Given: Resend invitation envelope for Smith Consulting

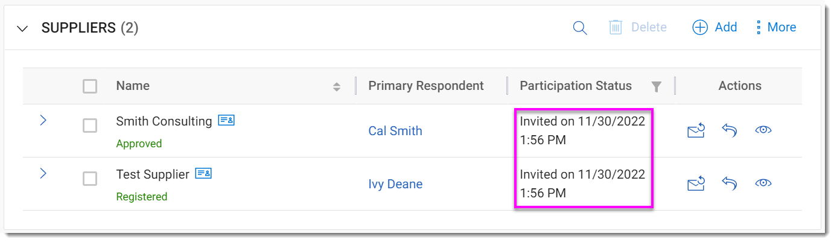Looking at the screenshot, I should click(x=696, y=130).
